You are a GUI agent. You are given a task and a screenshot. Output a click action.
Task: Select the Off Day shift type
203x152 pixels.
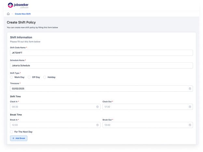point(29,77)
